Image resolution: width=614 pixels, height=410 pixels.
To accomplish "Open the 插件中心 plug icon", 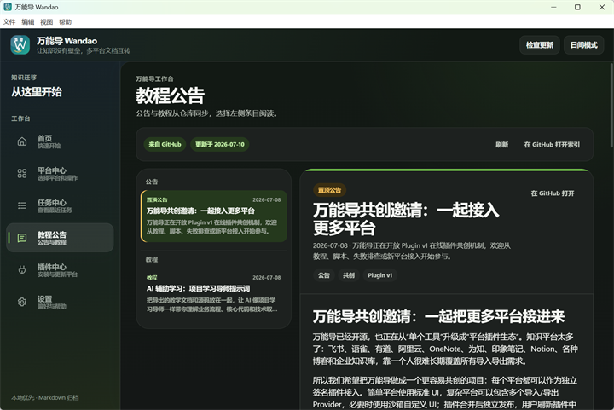I will [x=22, y=269].
